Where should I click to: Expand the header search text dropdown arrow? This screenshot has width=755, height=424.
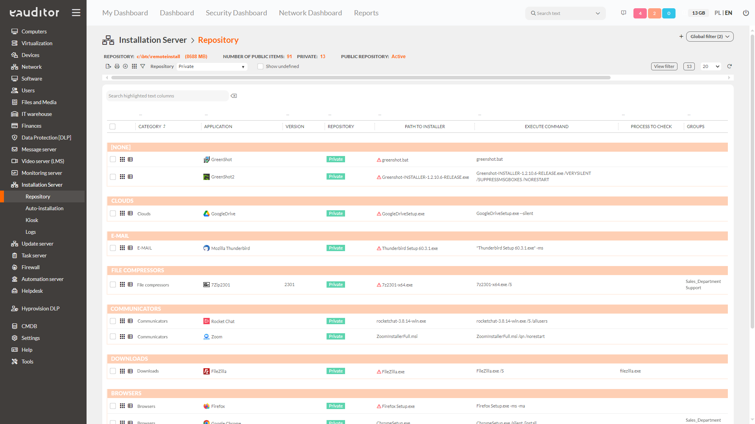598,13
